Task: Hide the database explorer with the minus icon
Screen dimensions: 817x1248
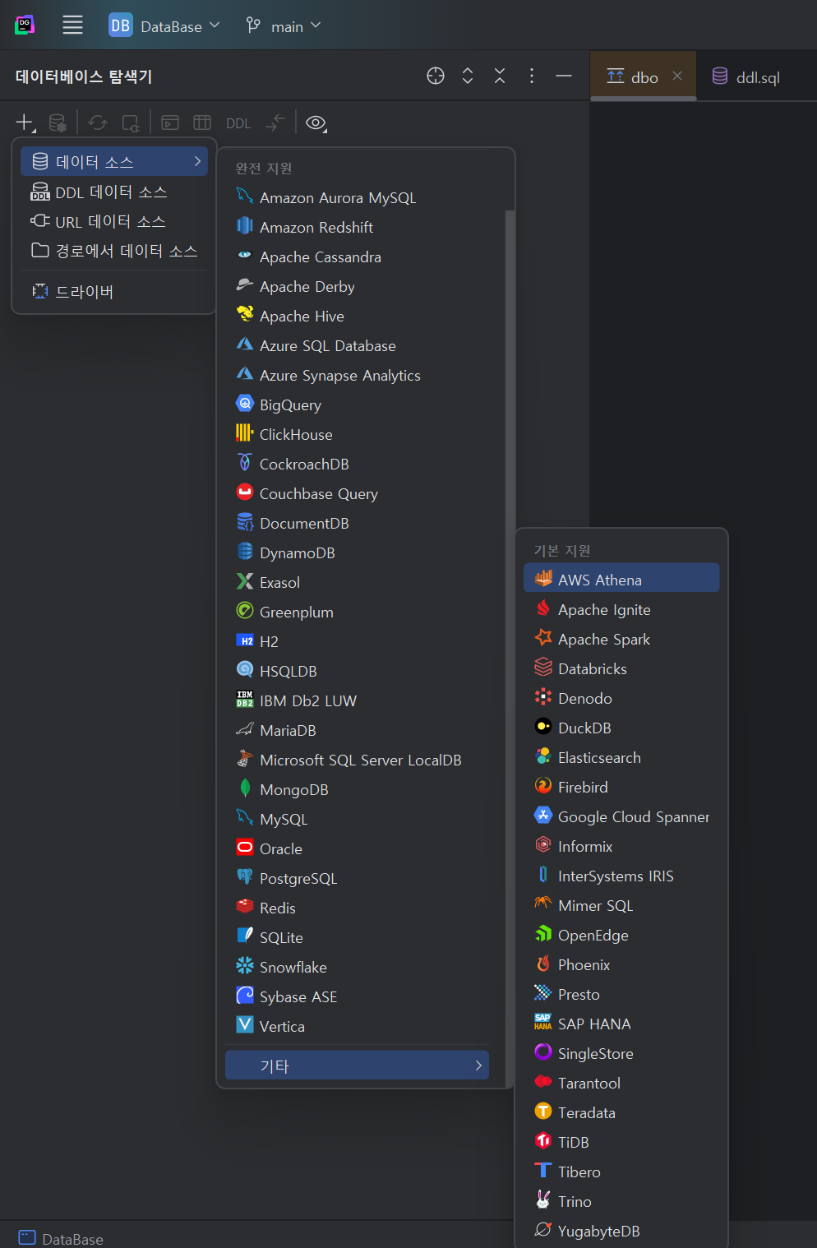Action: tap(564, 76)
